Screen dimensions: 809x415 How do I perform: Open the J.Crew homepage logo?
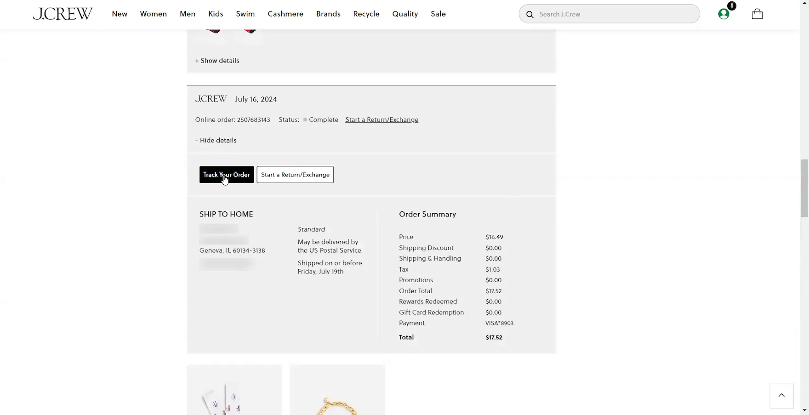[x=63, y=14]
